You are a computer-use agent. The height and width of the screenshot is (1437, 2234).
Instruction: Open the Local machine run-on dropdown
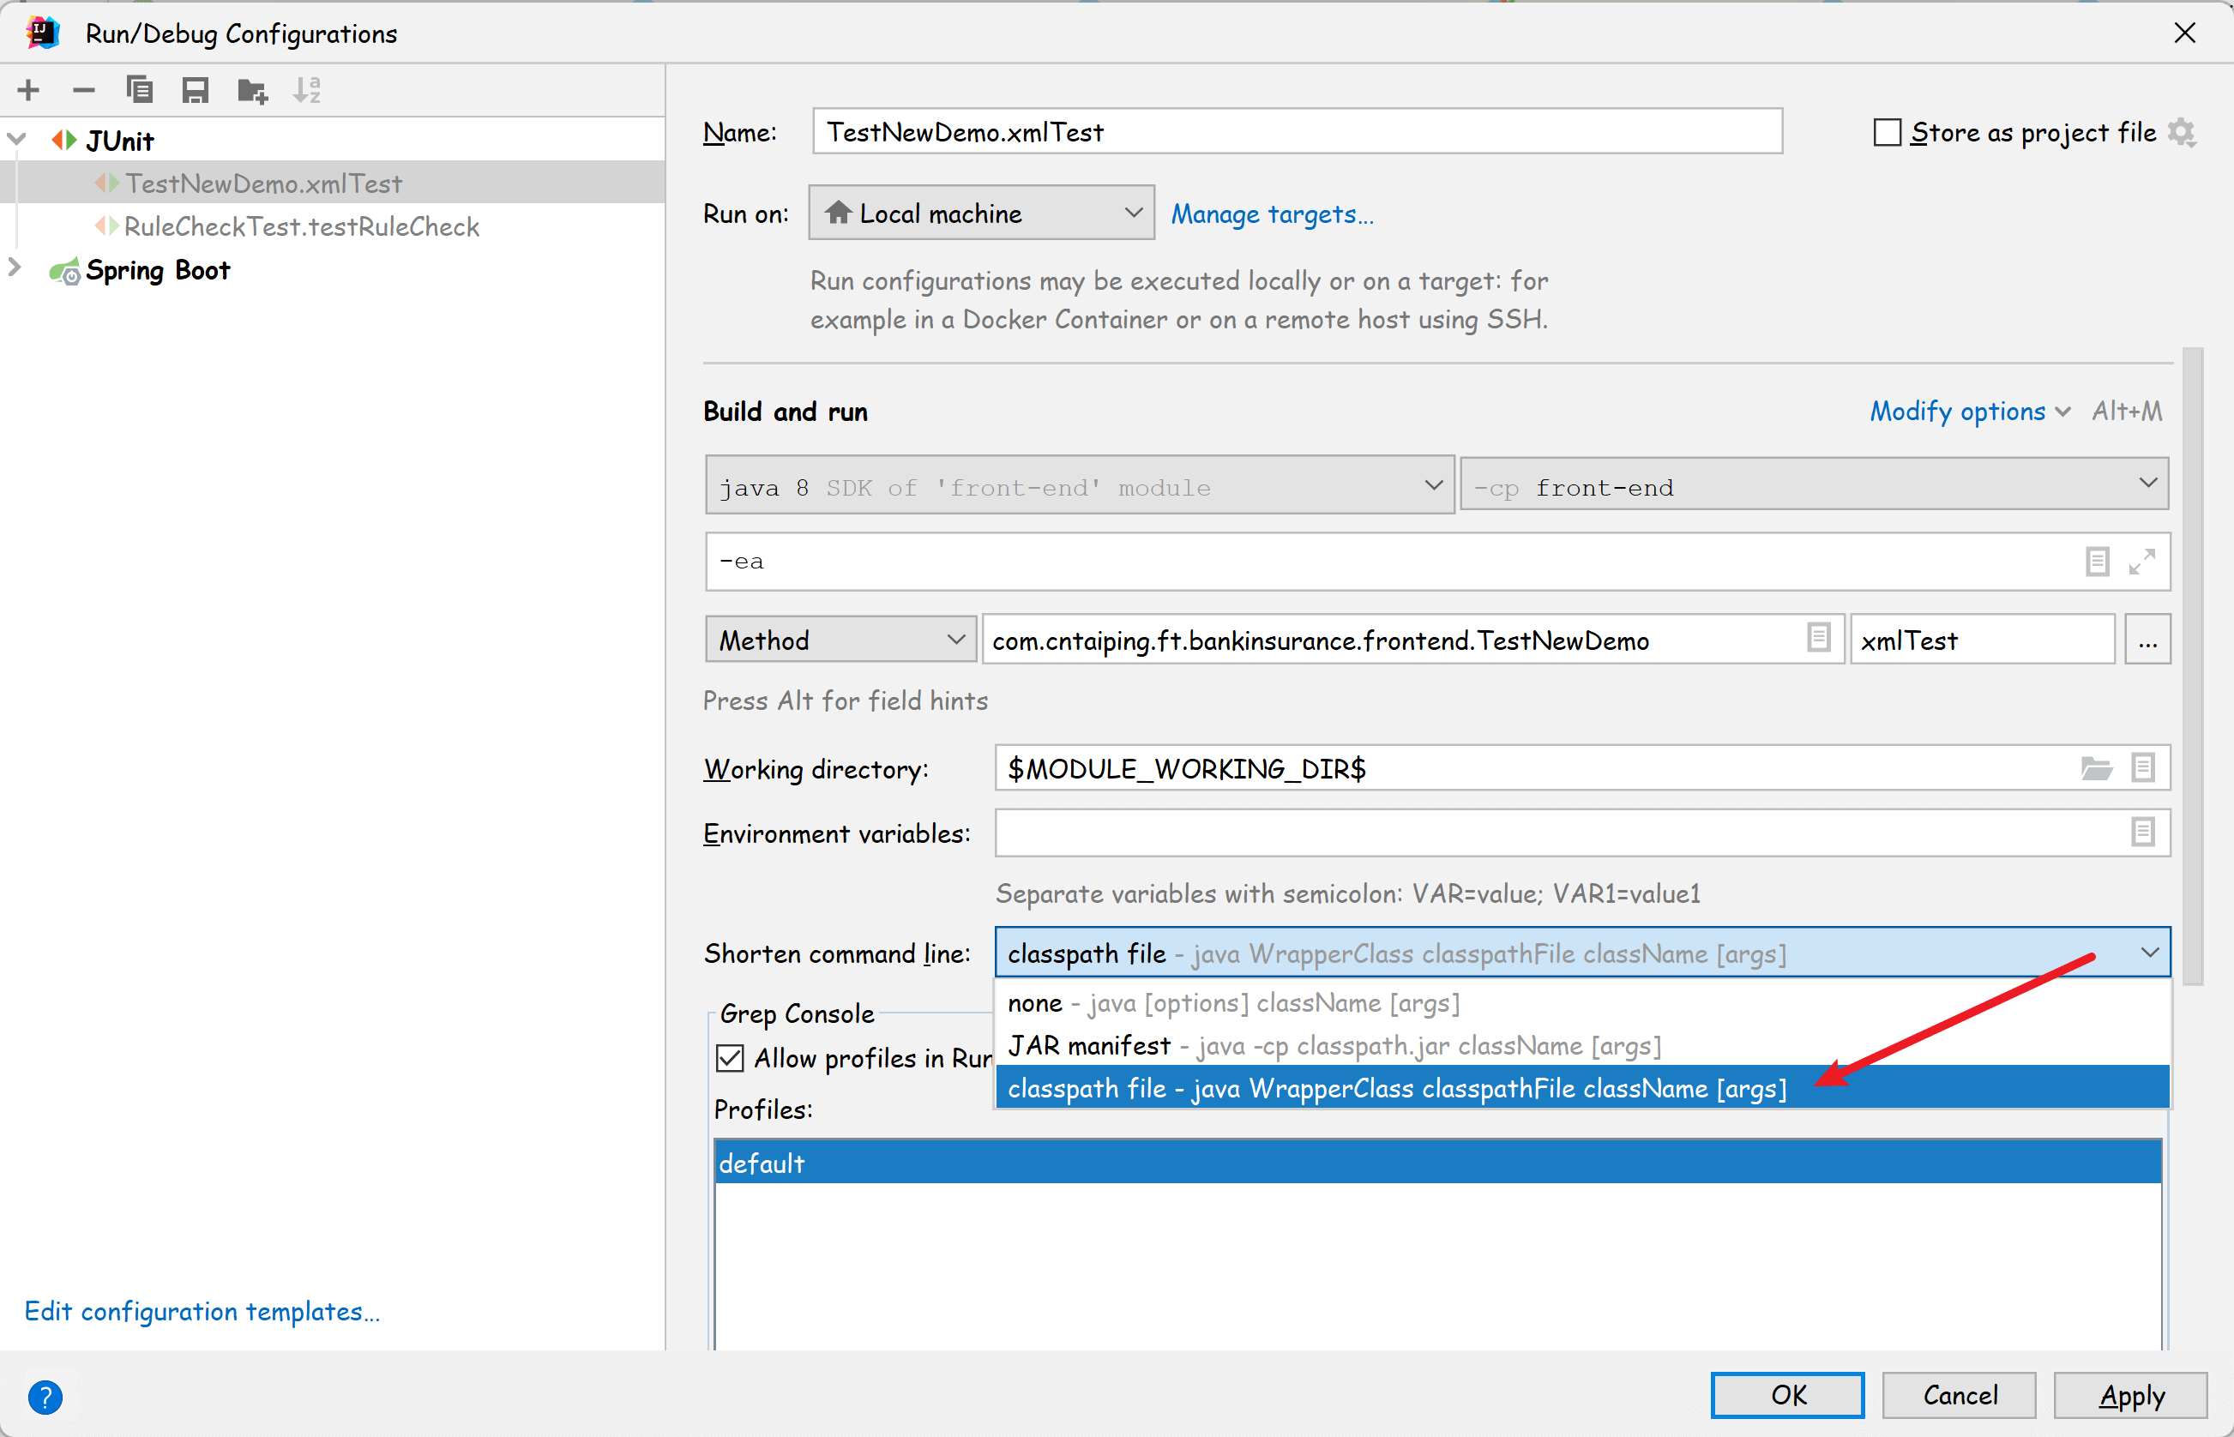[981, 213]
